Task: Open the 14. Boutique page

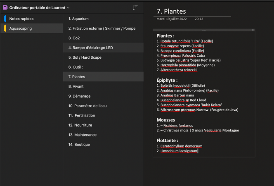Action: click(103, 145)
